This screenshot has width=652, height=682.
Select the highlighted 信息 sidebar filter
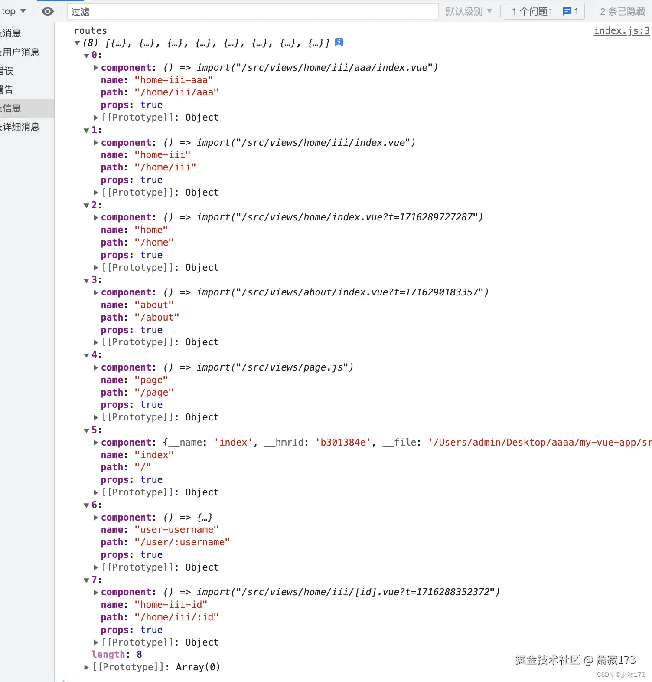(27, 108)
